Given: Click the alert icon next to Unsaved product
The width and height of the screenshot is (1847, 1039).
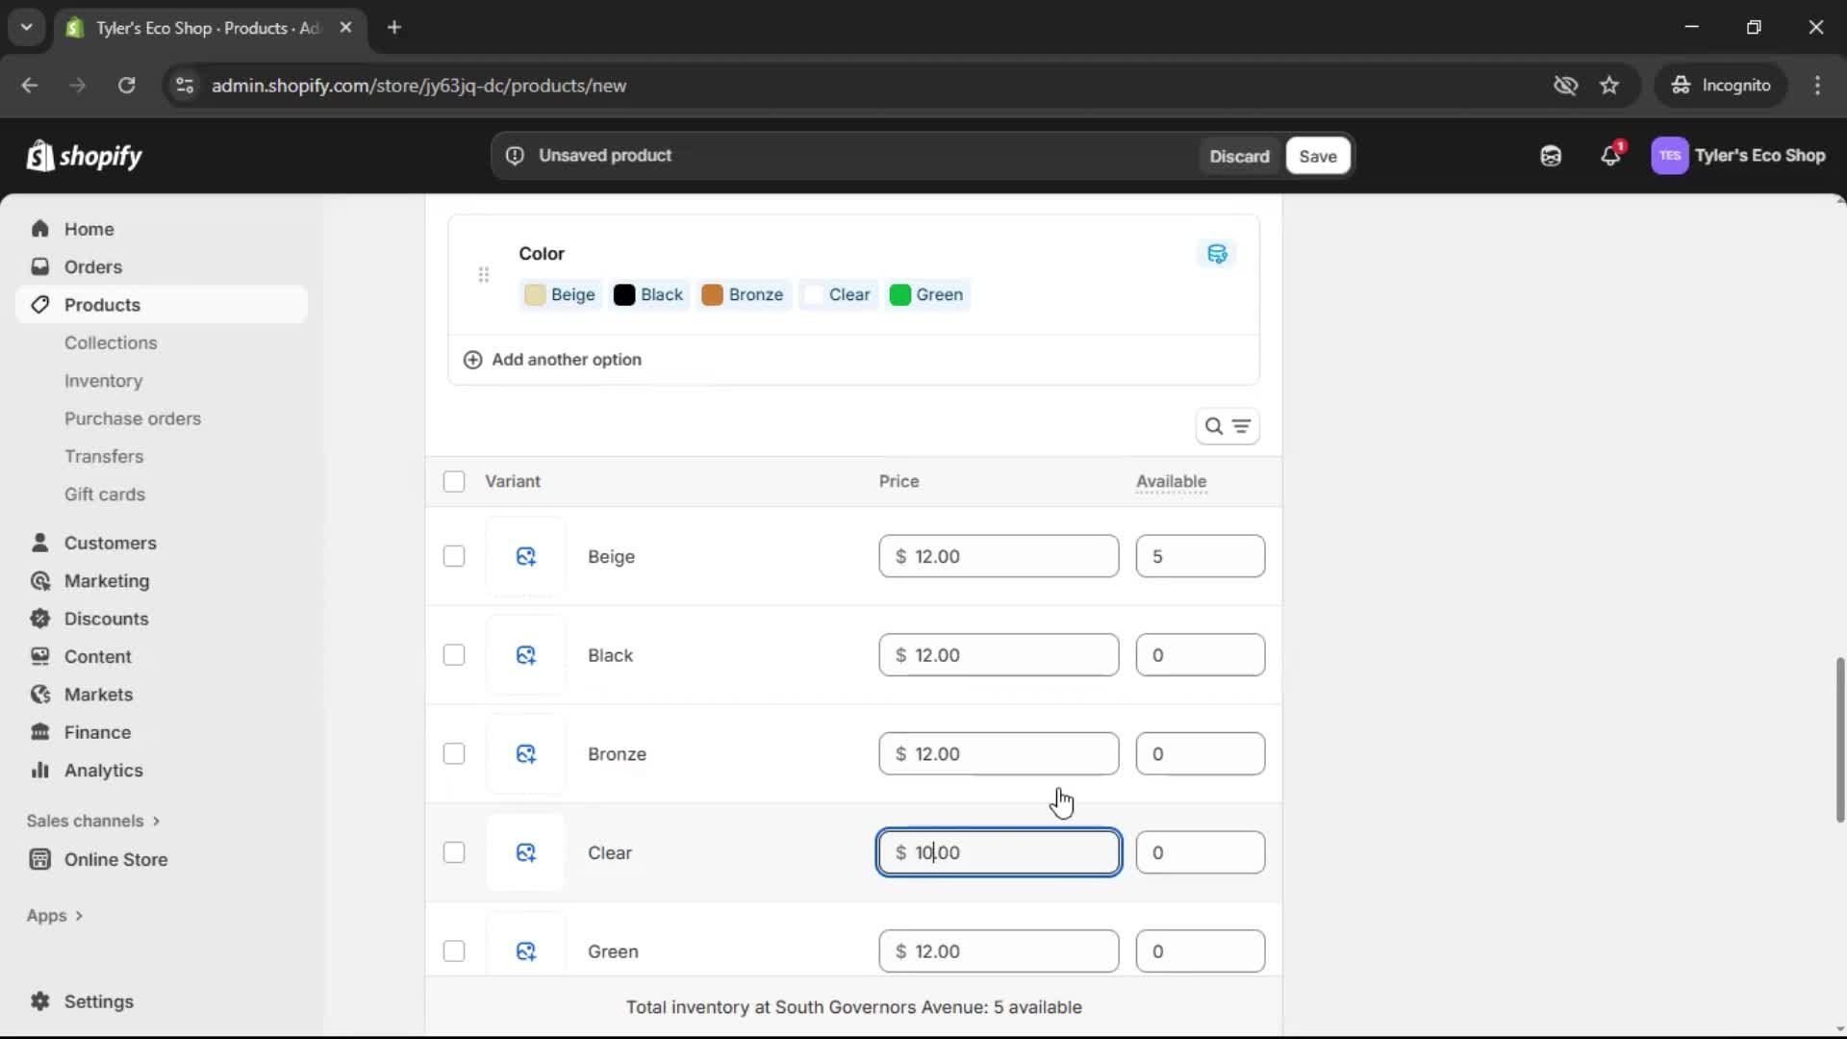Looking at the screenshot, I should tap(515, 155).
